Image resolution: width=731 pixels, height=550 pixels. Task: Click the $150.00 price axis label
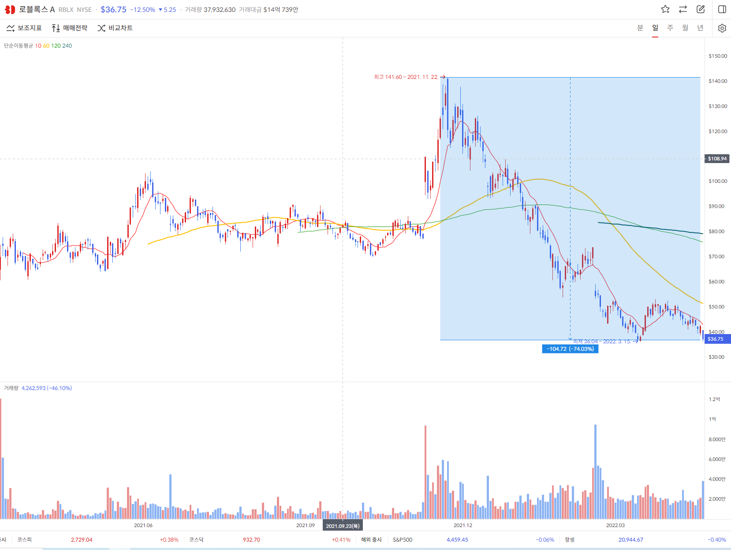[718, 56]
